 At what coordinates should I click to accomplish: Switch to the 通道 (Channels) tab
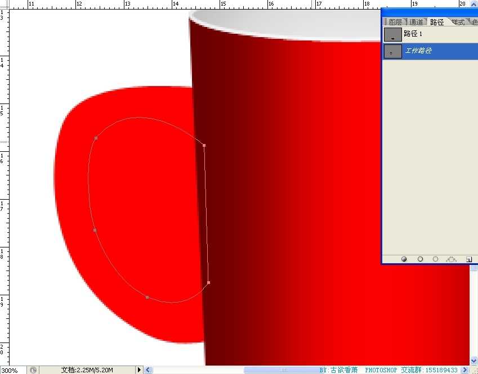(416, 22)
